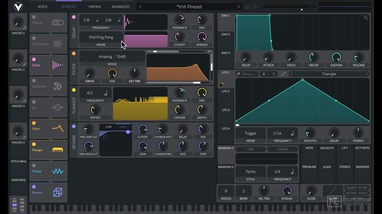This screenshot has height=214, width=382.
Task: Click the glide slope curve display
Action: click(333, 191)
